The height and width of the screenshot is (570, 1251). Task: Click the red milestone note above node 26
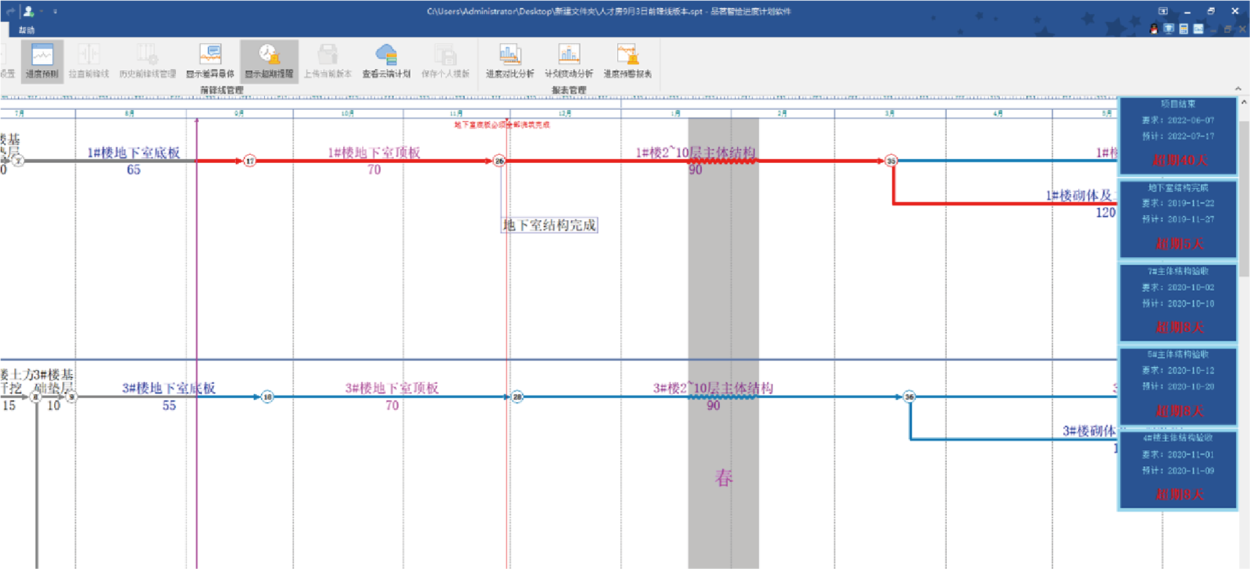(x=502, y=125)
